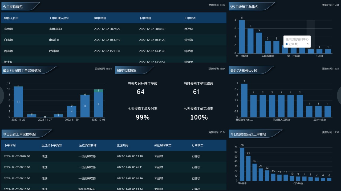Click the 52 bar in 今日各类型运送工单排名

pyautogui.click(x=248, y=168)
